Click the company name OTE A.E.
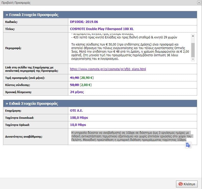This screenshot has height=189, width=202. [76, 111]
